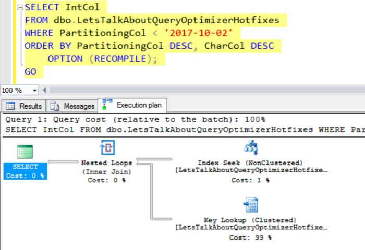Click the Index Seek (NonClustered) label
The image size is (365, 250).
point(250,162)
